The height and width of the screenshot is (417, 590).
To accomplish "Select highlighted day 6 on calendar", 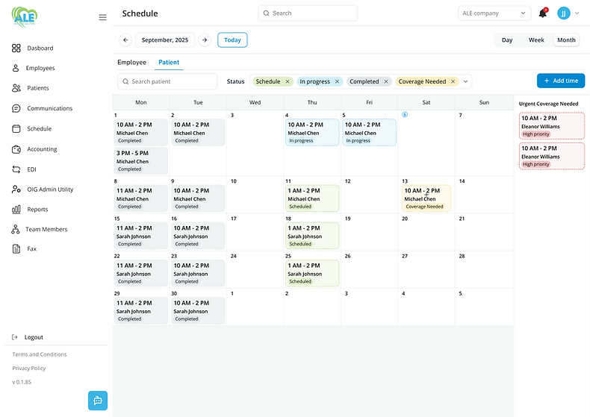I will tap(405, 115).
